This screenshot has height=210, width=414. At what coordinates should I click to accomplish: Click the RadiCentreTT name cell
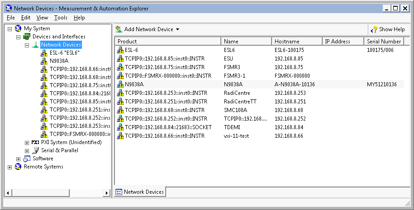coord(240,102)
